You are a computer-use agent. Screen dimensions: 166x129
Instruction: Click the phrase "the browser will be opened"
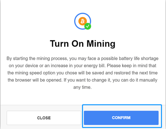[x=35, y=80]
